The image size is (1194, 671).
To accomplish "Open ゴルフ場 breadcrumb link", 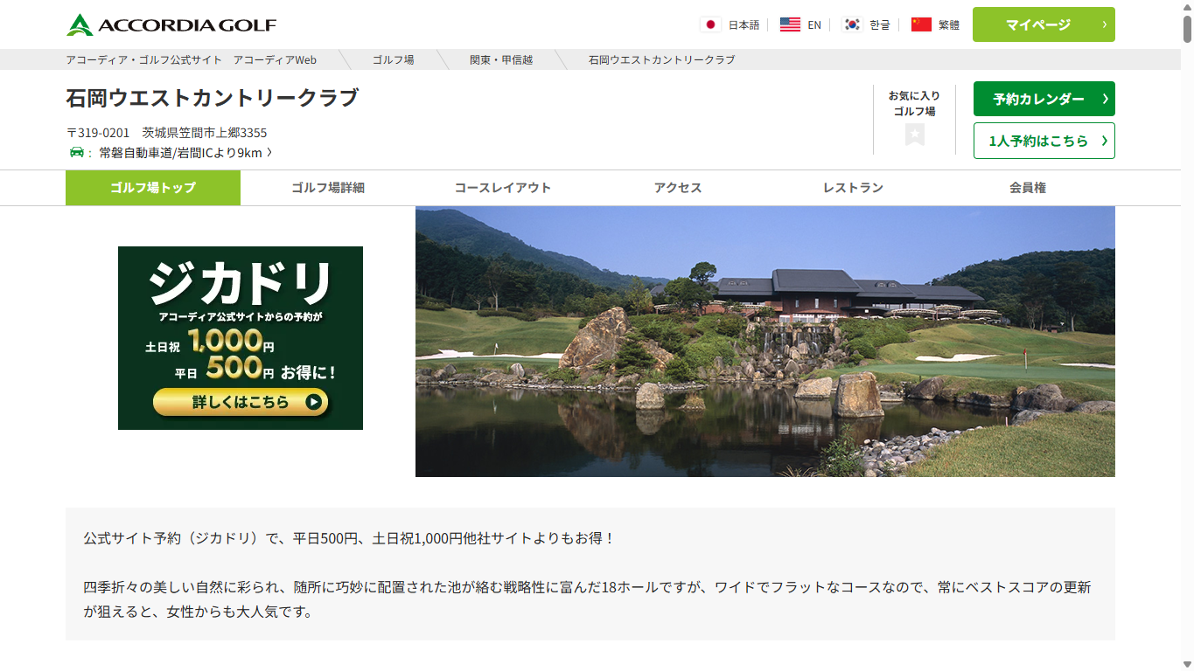I will 394,59.
